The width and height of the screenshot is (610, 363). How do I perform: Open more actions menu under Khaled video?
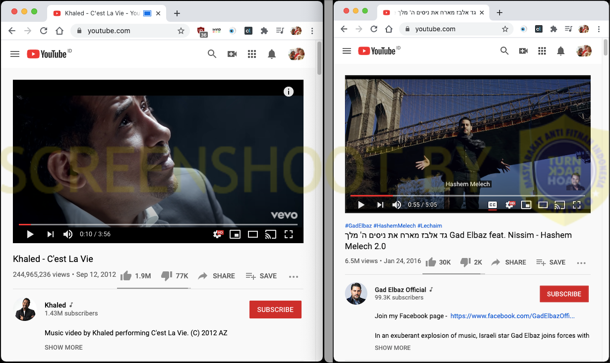294,276
